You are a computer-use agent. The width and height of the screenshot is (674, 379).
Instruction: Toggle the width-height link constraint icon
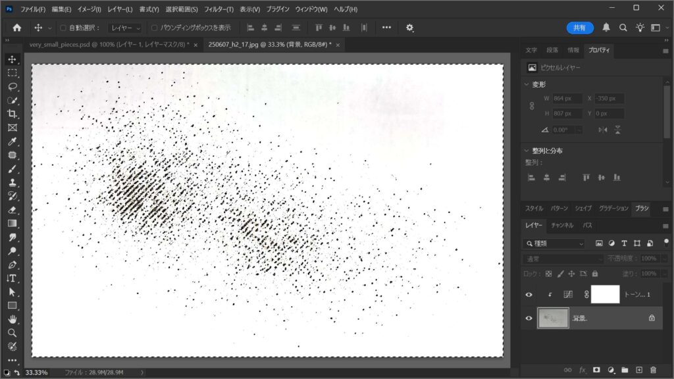click(532, 106)
